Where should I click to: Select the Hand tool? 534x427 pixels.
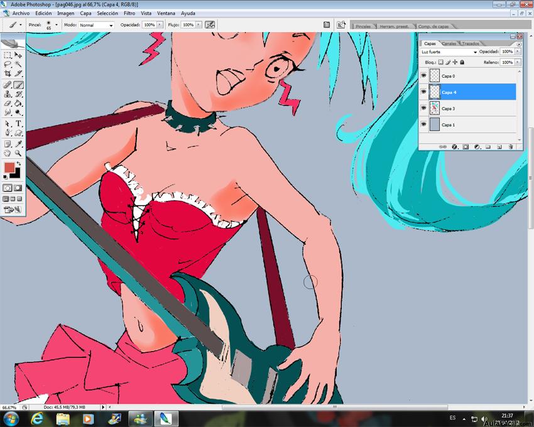[x=8, y=153]
